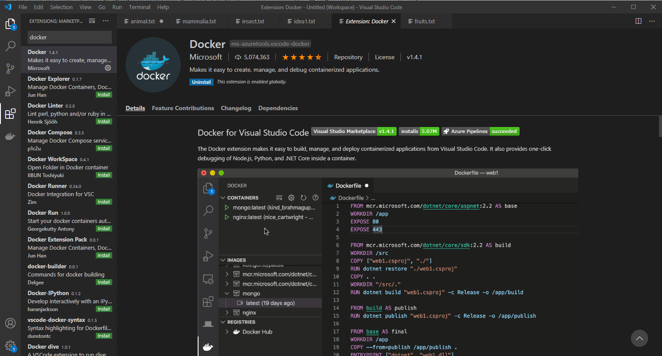The height and width of the screenshot is (356, 662).
Task: Open the Edit menu
Action: [x=38, y=7]
